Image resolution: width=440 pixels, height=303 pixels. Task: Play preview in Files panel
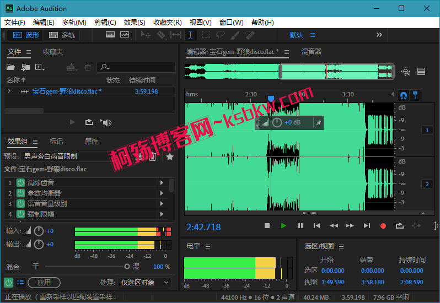tap(72, 122)
